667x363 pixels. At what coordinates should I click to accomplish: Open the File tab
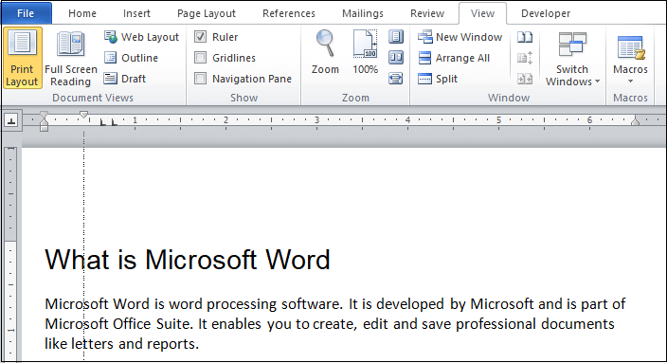26,13
